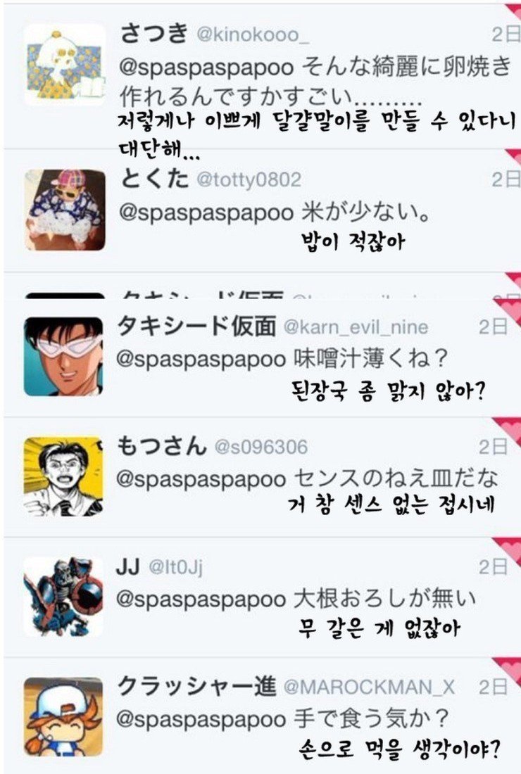
Task: Click the 2日 timestamp on もつさん's tweet
Action: [493, 447]
